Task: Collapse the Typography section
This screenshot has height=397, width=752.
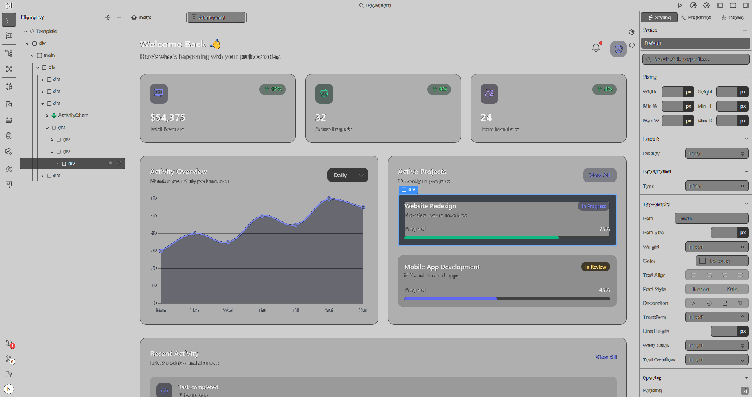Action: coord(746,204)
